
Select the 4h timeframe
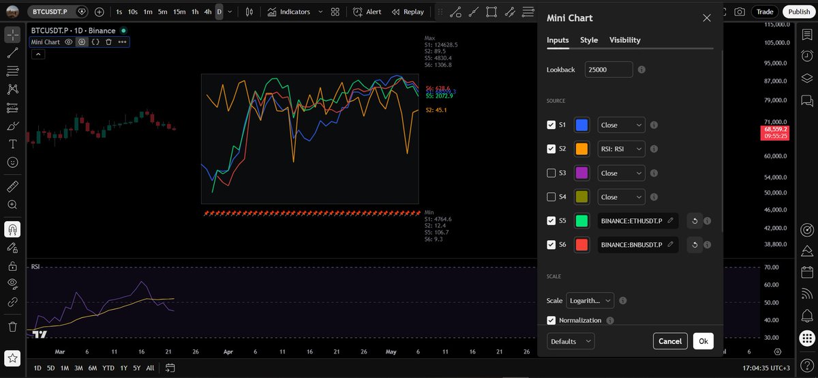click(x=208, y=12)
